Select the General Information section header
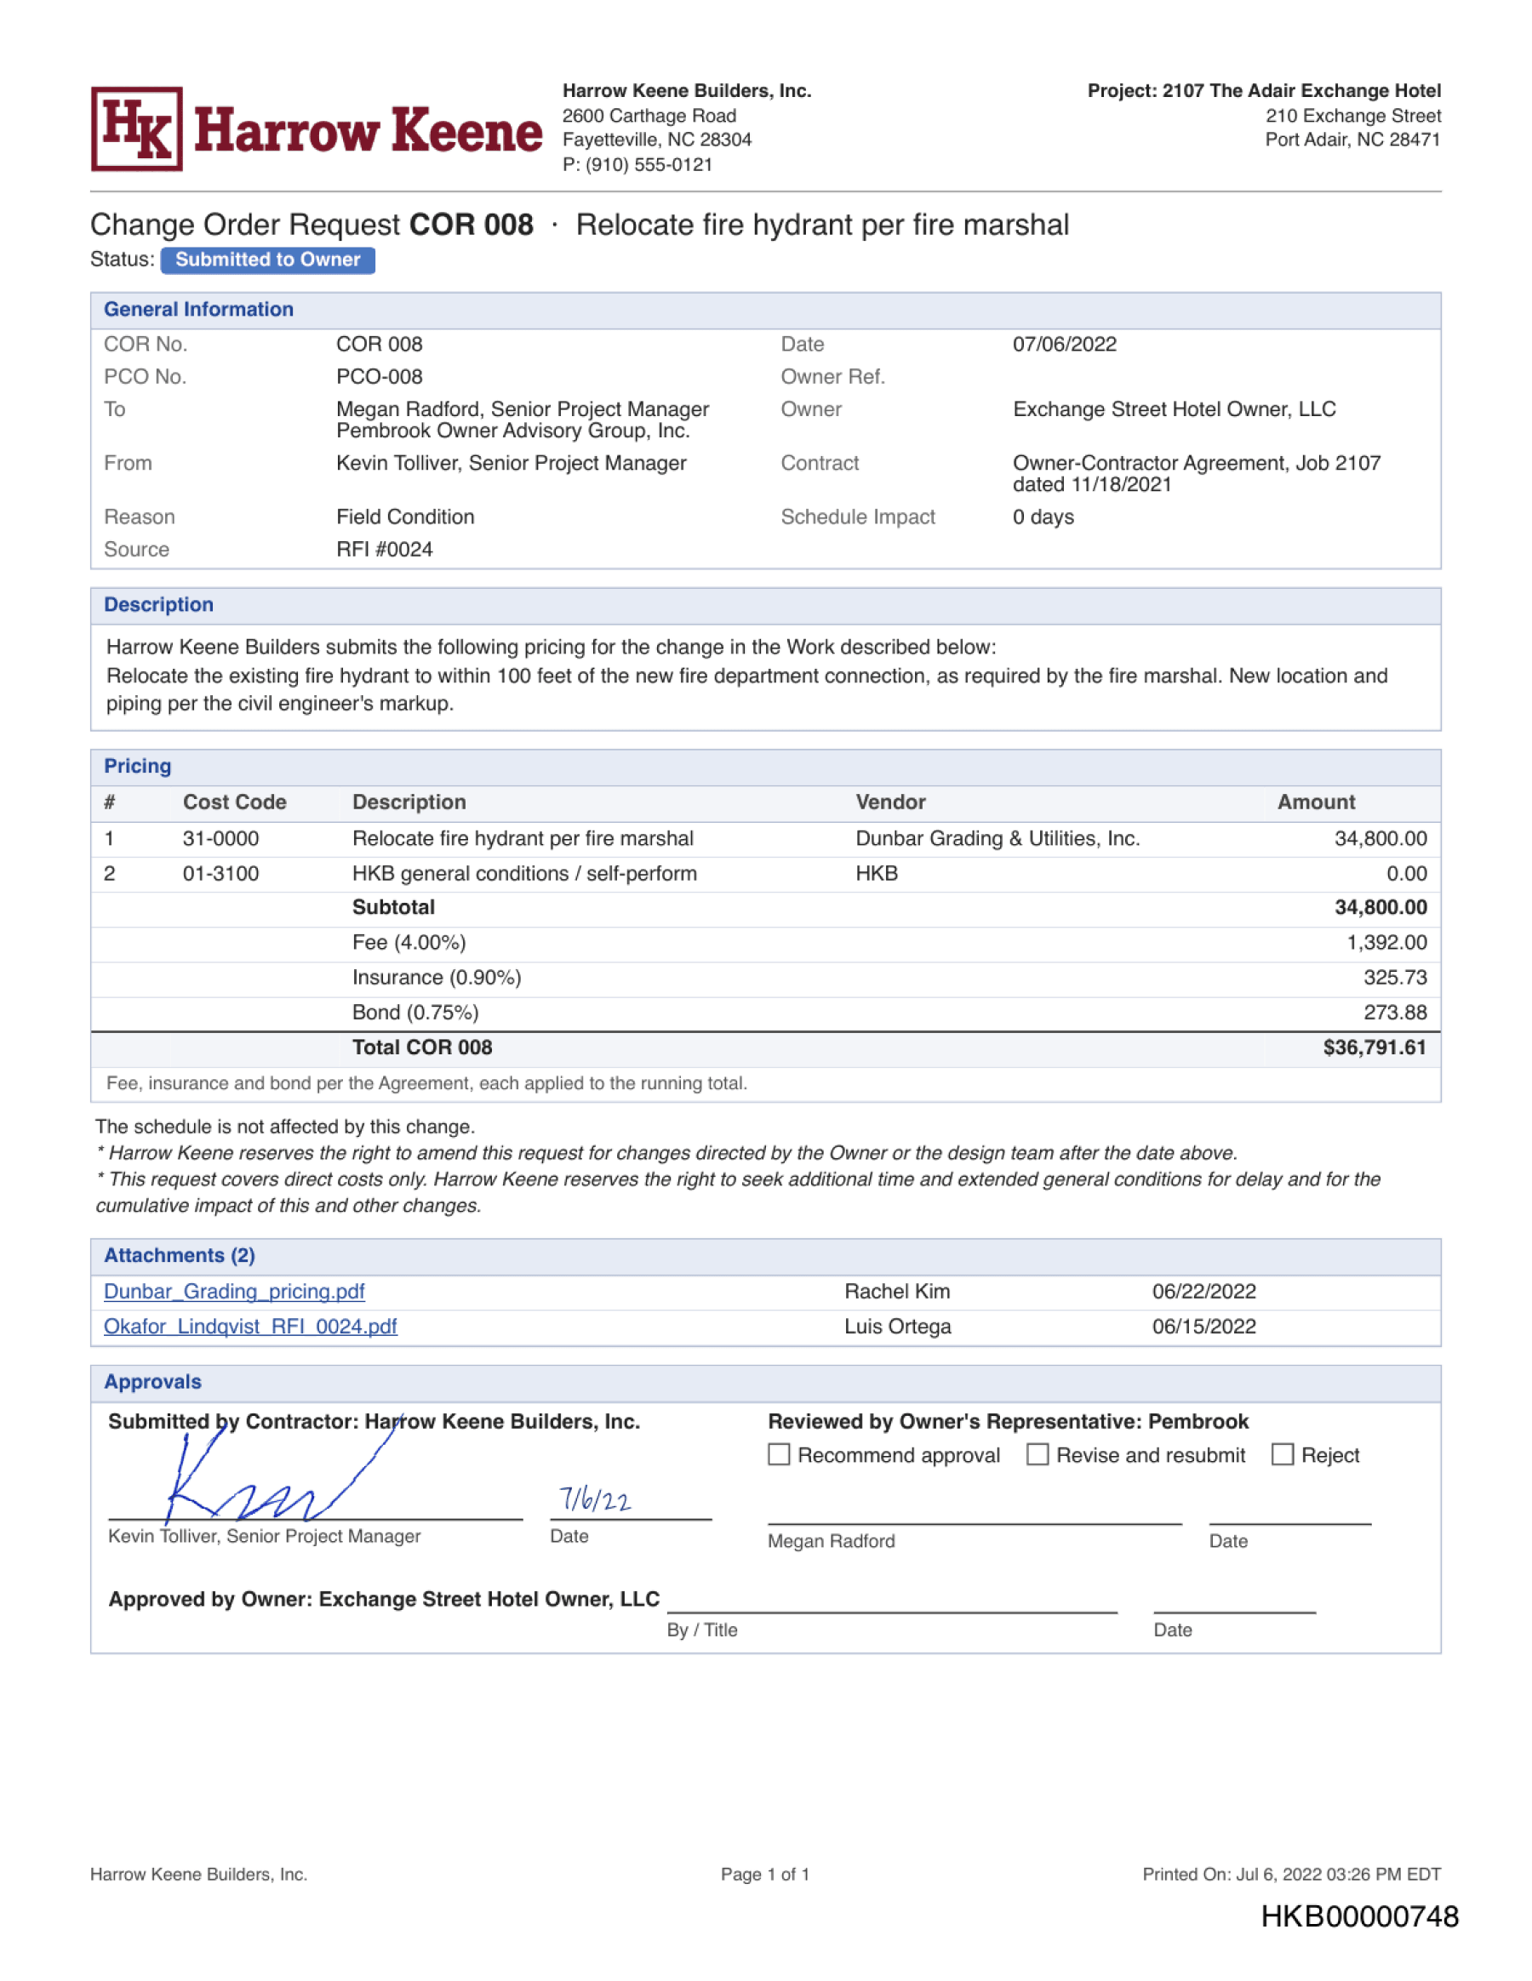 coord(765,311)
